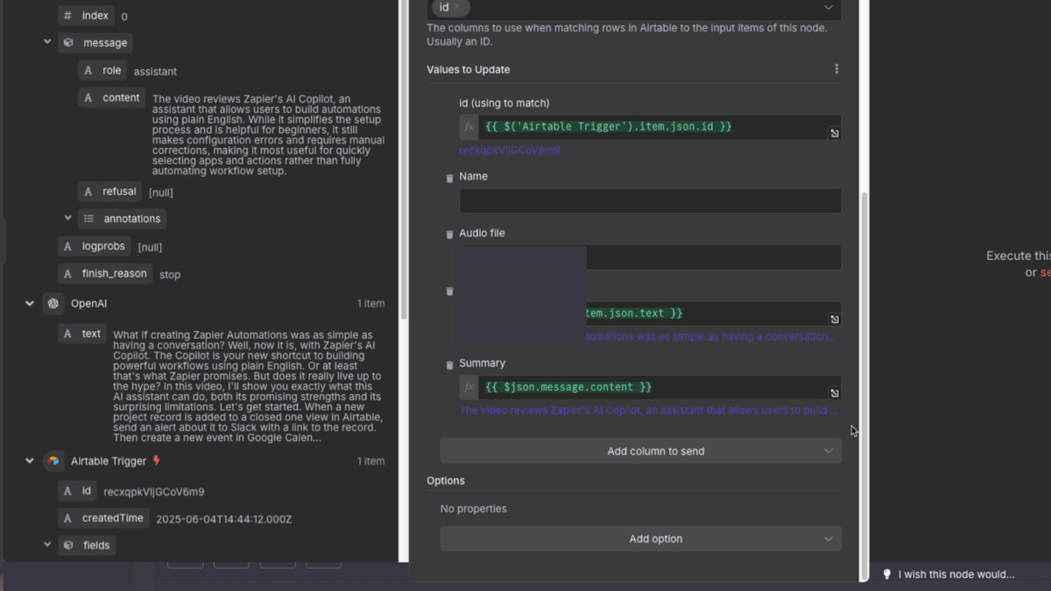Image resolution: width=1051 pixels, height=591 pixels.
Task: Open expression editor for item.json.text field
Action: (x=835, y=320)
